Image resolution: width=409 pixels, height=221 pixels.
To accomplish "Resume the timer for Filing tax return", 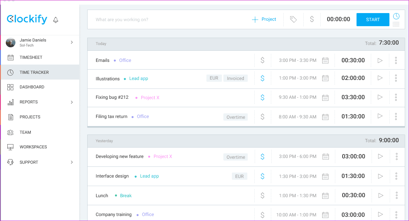I will [x=380, y=116].
